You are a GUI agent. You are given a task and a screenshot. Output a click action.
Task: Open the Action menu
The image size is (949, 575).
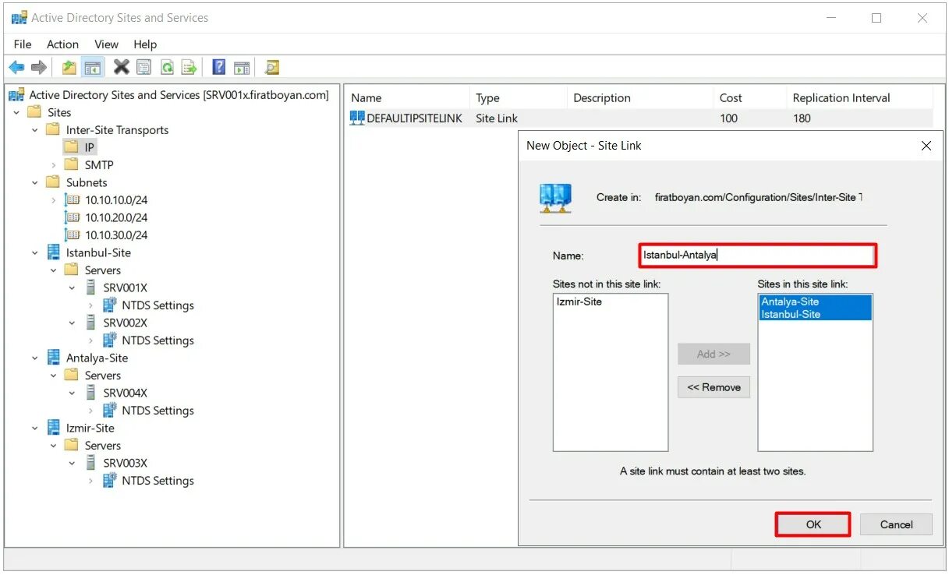pyautogui.click(x=62, y=44)
